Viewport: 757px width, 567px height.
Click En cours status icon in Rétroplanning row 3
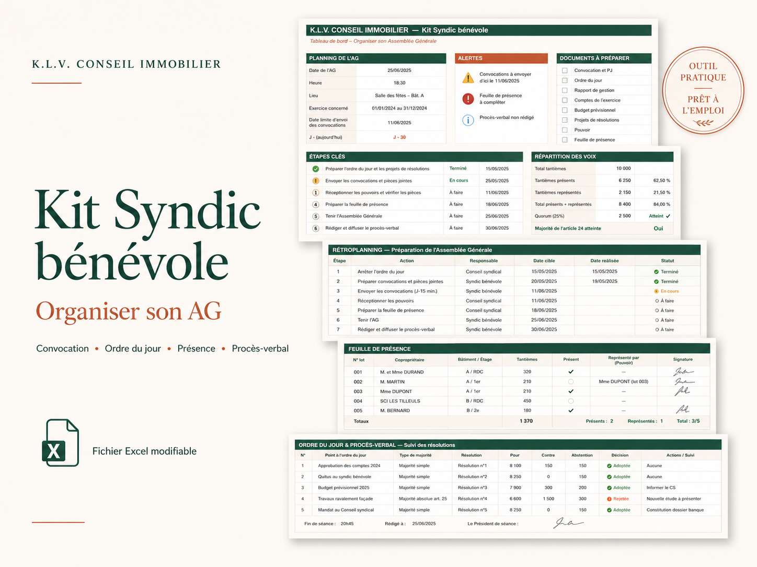click(657, 291)
